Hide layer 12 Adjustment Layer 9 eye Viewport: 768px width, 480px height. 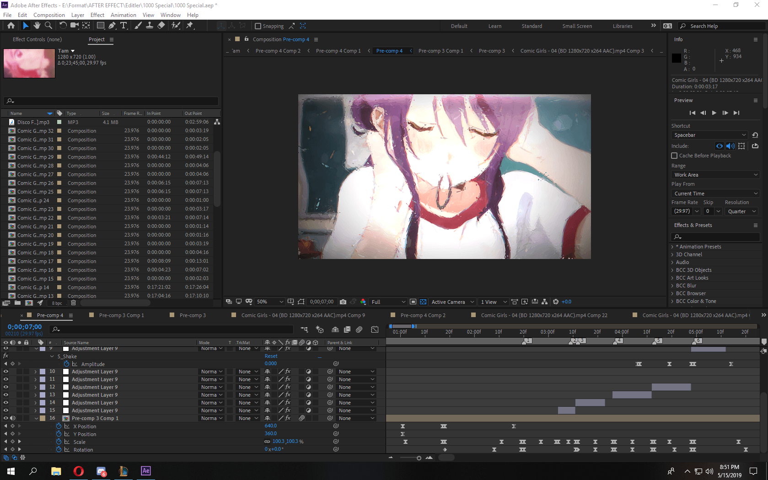click(x=6, y=387)
